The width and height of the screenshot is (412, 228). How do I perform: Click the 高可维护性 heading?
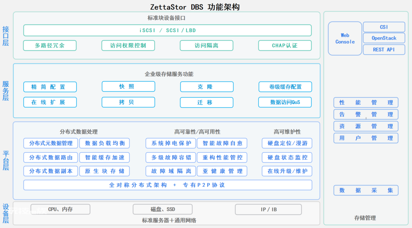click(287, 132)
